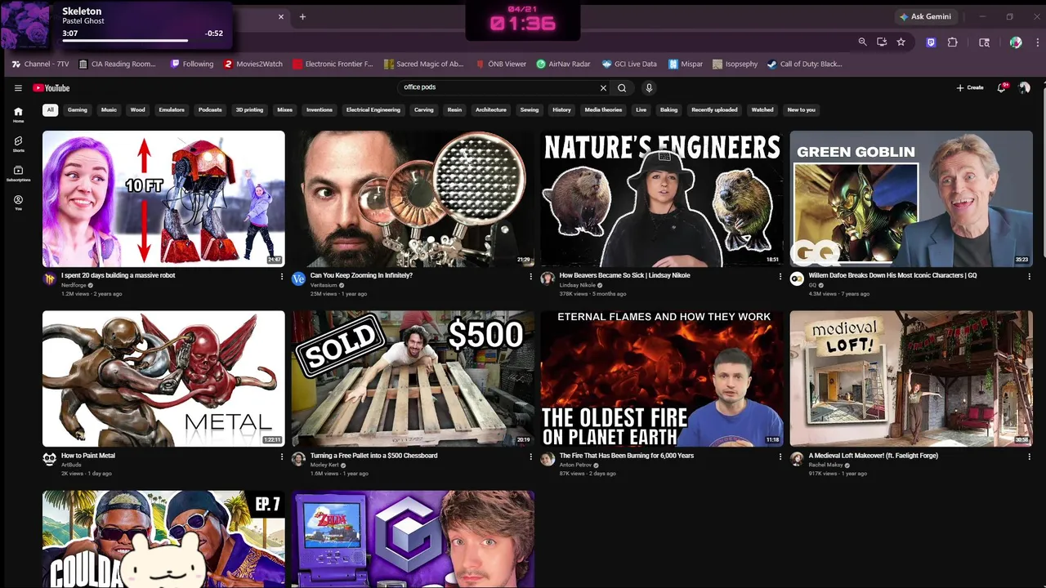Open the CIA Reading Room bookmark
The image size is (1046, 588).
click(117, 64)
